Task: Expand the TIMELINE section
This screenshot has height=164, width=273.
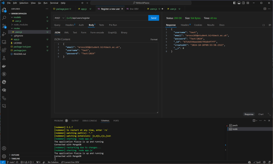Action: (10, 159)
